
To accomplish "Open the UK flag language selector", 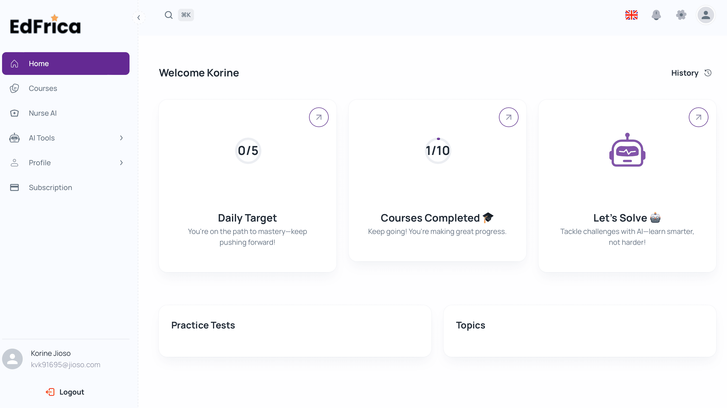I will pos(631,15).
